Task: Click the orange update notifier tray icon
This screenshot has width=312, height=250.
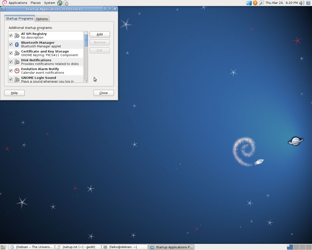Action: pyautogui.click(x=255, y=3)
